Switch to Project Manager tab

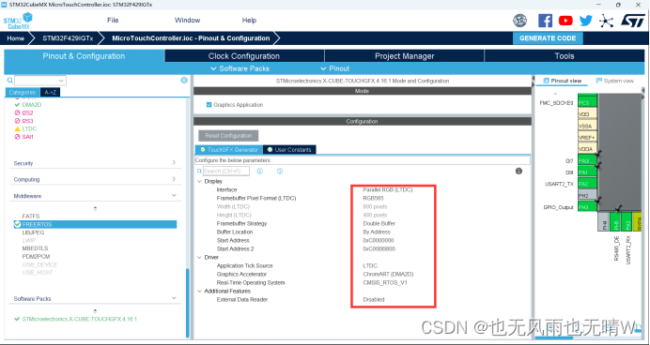pos(405,56)
